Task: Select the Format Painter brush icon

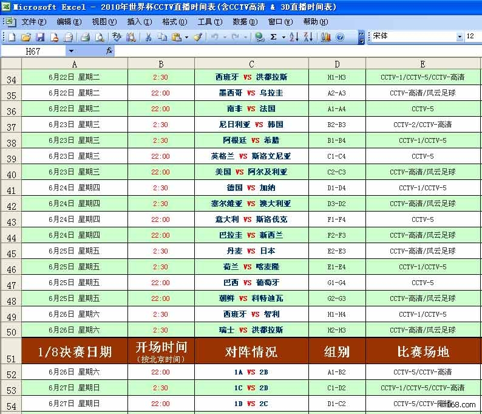Action: tap(198, 37)
